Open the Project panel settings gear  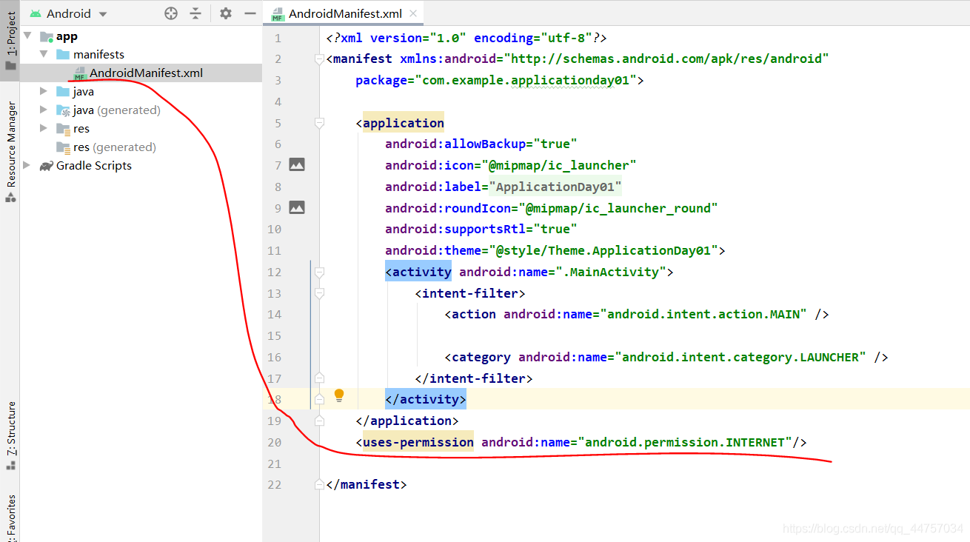pyautogui.click(x=225, y=13)
